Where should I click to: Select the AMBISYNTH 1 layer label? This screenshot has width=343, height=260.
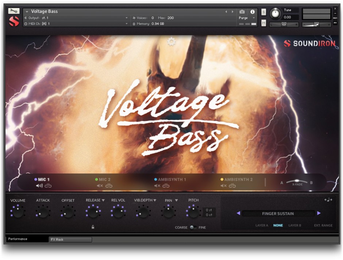tap(172, 180)
